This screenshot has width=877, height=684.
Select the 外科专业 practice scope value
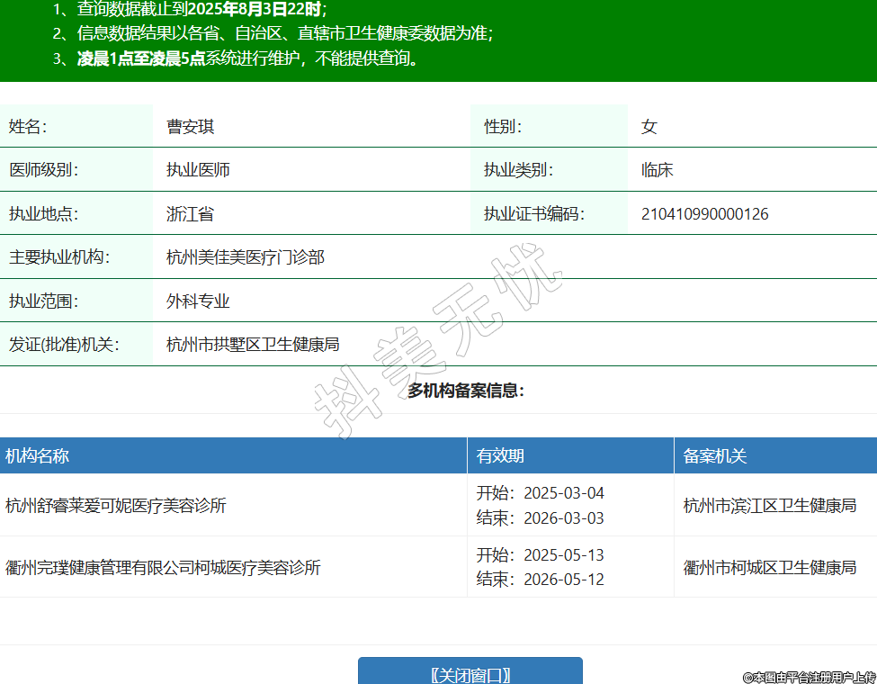pyautogui.click(x=198, y=301)
